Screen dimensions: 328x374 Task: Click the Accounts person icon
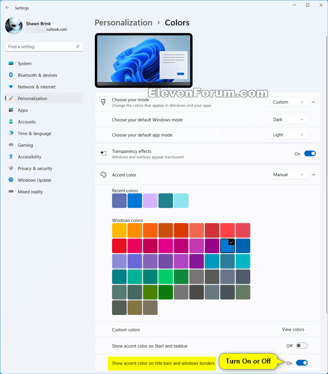tap(11, 121)
